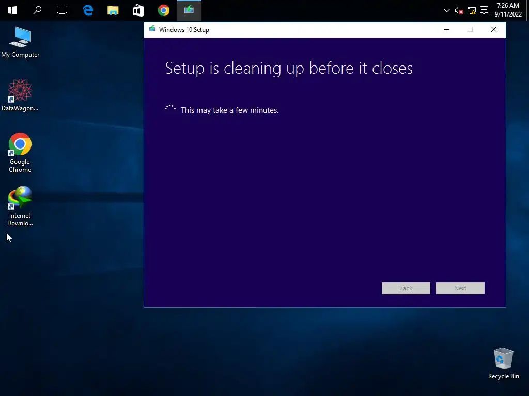Open Task View in taskbar

click(62, 10)
